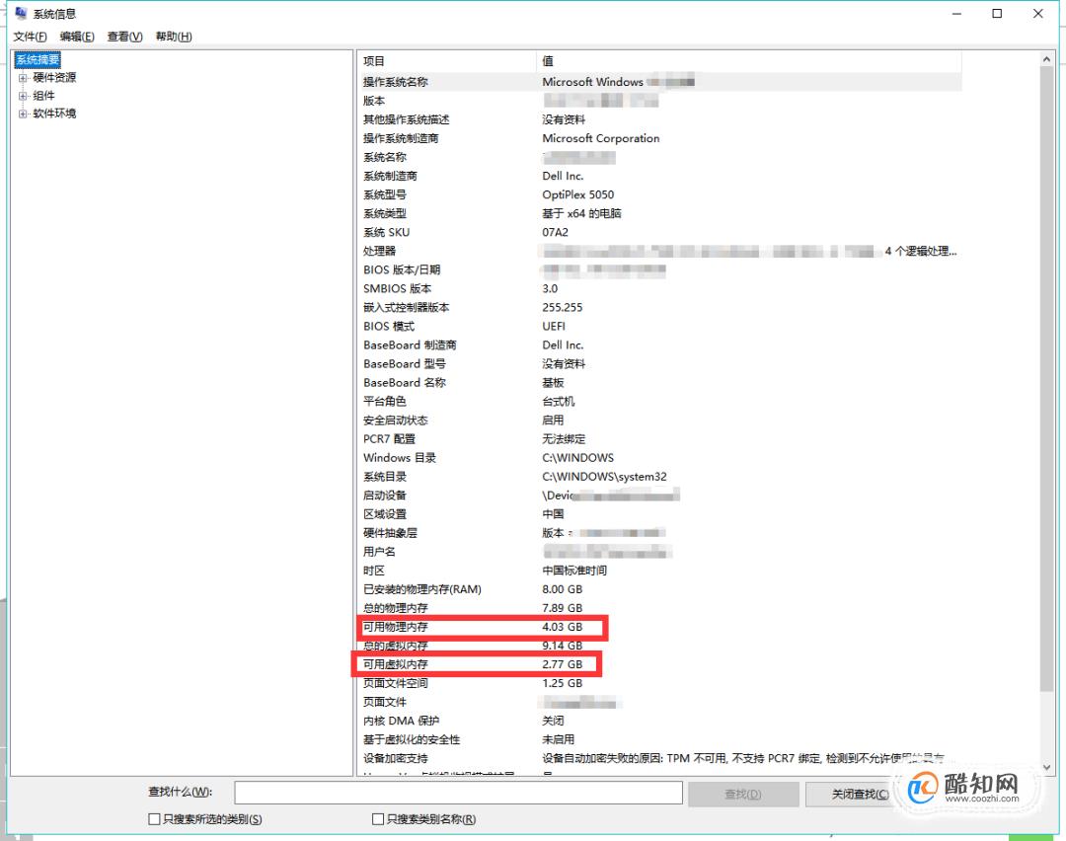Select 软件环境 in the tree
Screen dimensions: 1066x841
pos(54,113)
